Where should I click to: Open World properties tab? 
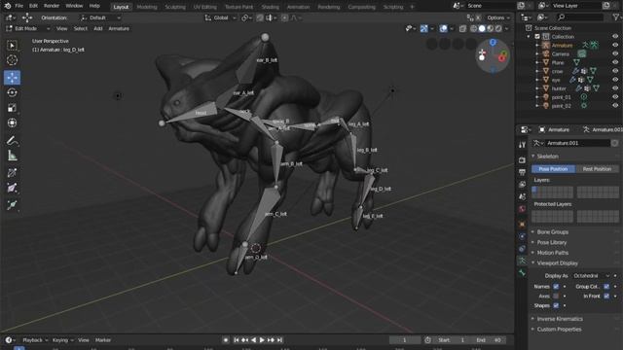[x=522, y=209]
